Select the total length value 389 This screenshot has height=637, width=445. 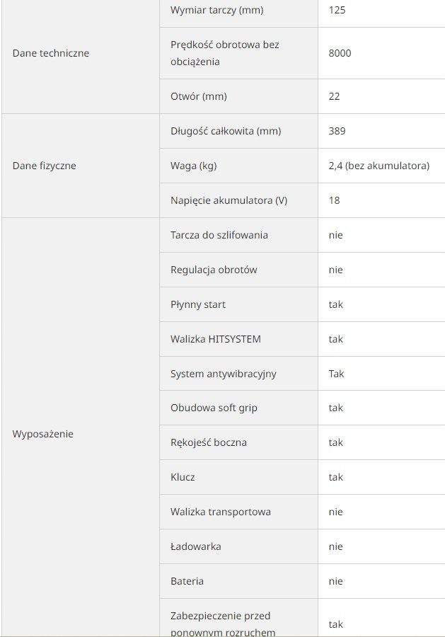click(337, 131)
